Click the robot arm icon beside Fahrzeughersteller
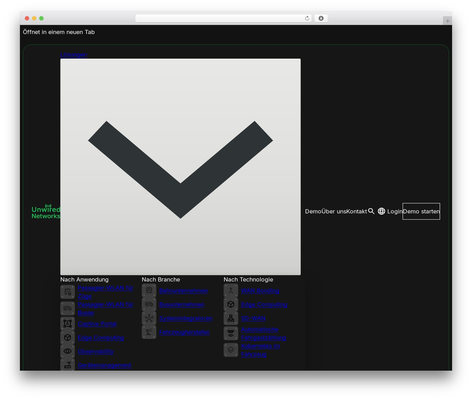Image resolution: width=472 pixels, height=399 pixels. pyautogui.click(x=149, y=332)
